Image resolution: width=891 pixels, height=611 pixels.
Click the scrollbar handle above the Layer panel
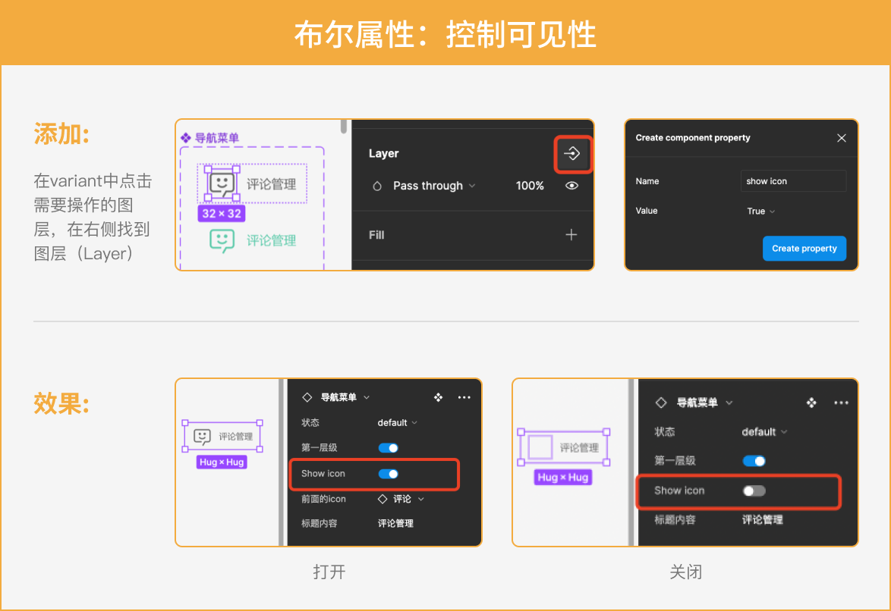(x=344, y=126)
